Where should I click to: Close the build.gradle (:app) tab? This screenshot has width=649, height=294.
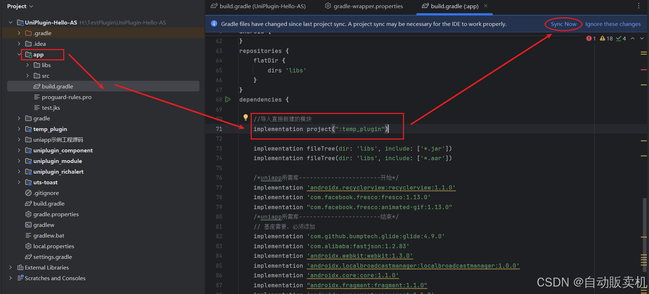[486, 6]
